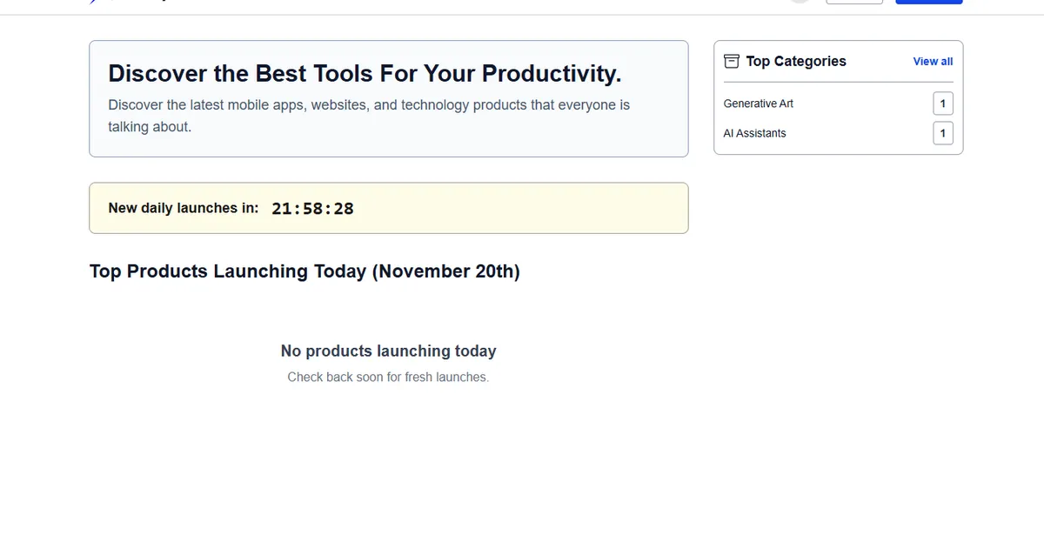Screen dimensions: 1044x548
Task: Open the View all categories link
Action: click(x=933, y=62)
